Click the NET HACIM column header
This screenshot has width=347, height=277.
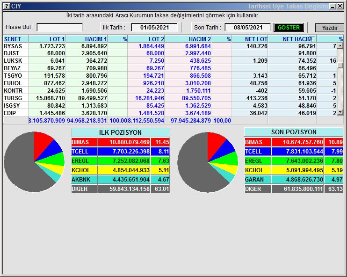tap(292, 39)
